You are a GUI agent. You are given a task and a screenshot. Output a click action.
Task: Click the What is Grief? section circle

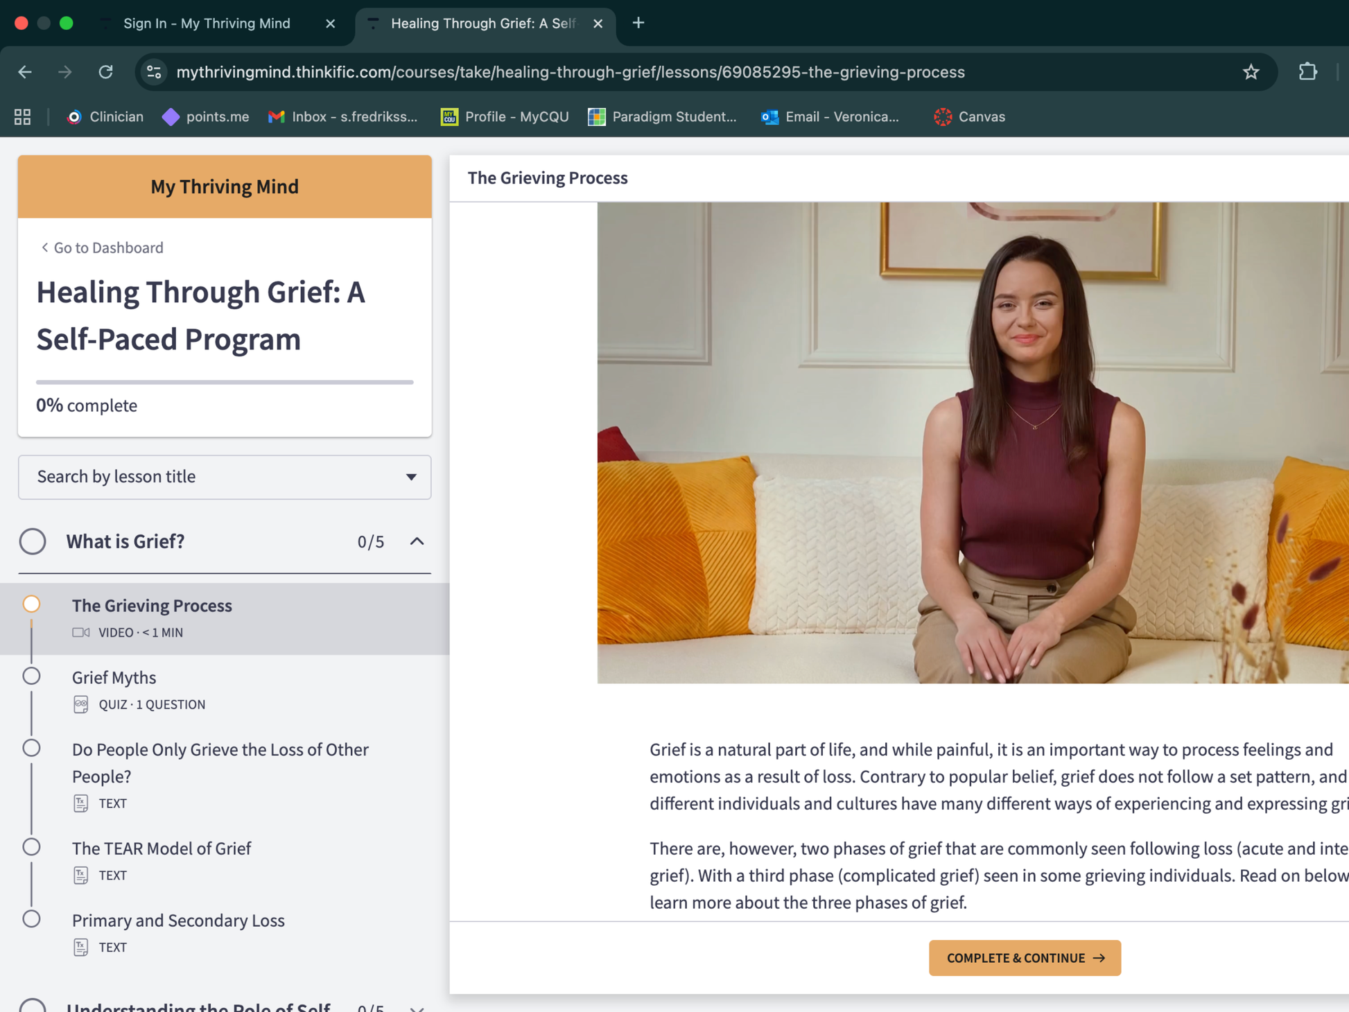33,541
